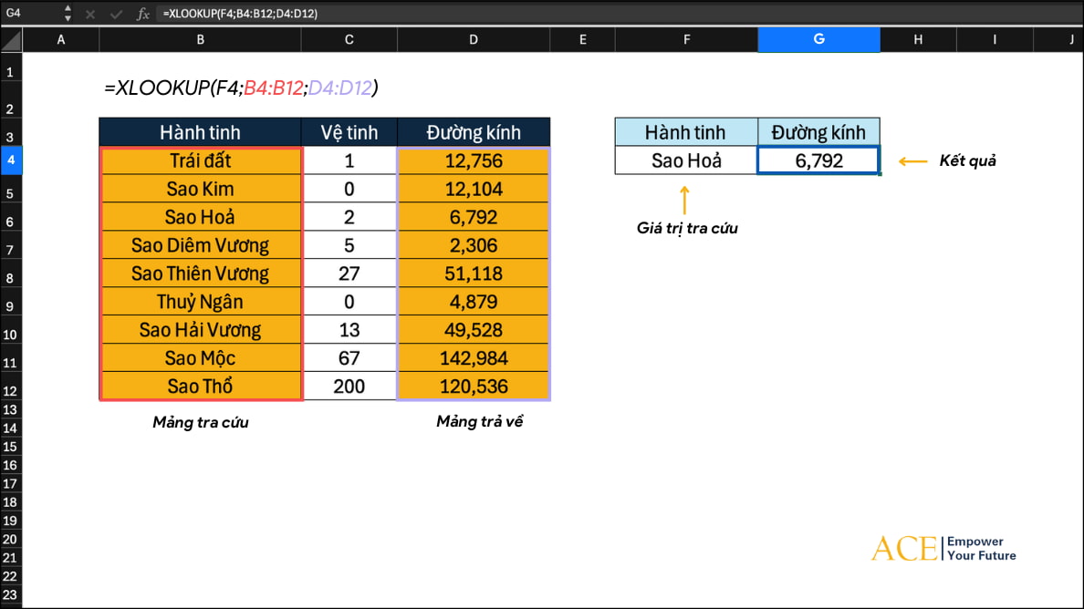Click the orange Sao Thổ cell

(x=200, y=387)
